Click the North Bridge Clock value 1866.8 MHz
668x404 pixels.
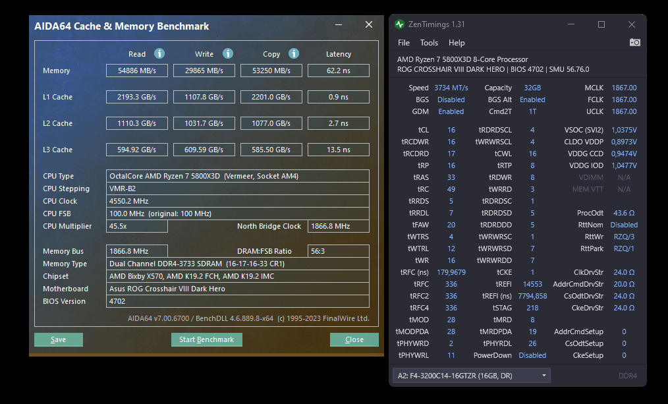coord(339,226)
